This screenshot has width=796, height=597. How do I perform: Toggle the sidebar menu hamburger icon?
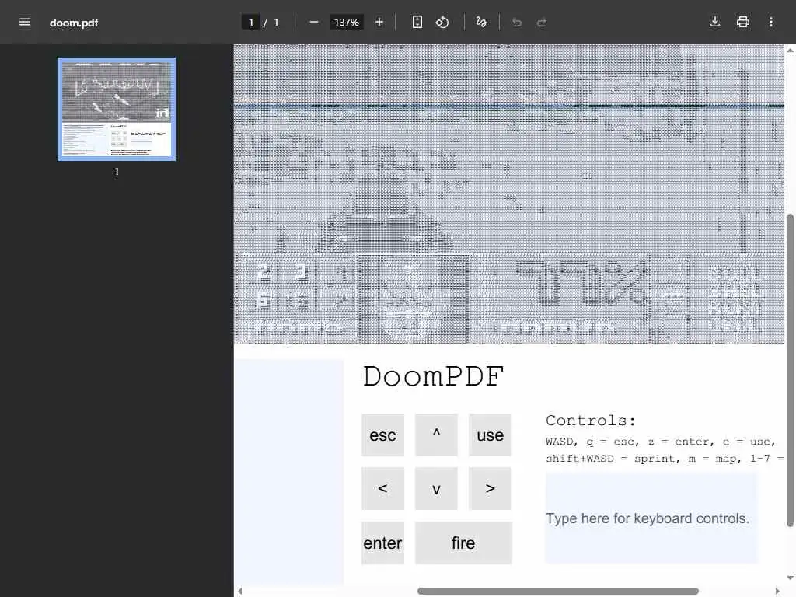[24, 22]
